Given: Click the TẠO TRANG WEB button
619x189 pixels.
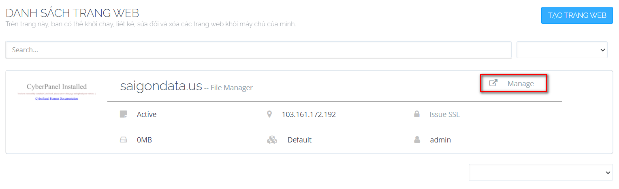Looking at the screenshot, I should pyautogui.click(x=577, y=15).
